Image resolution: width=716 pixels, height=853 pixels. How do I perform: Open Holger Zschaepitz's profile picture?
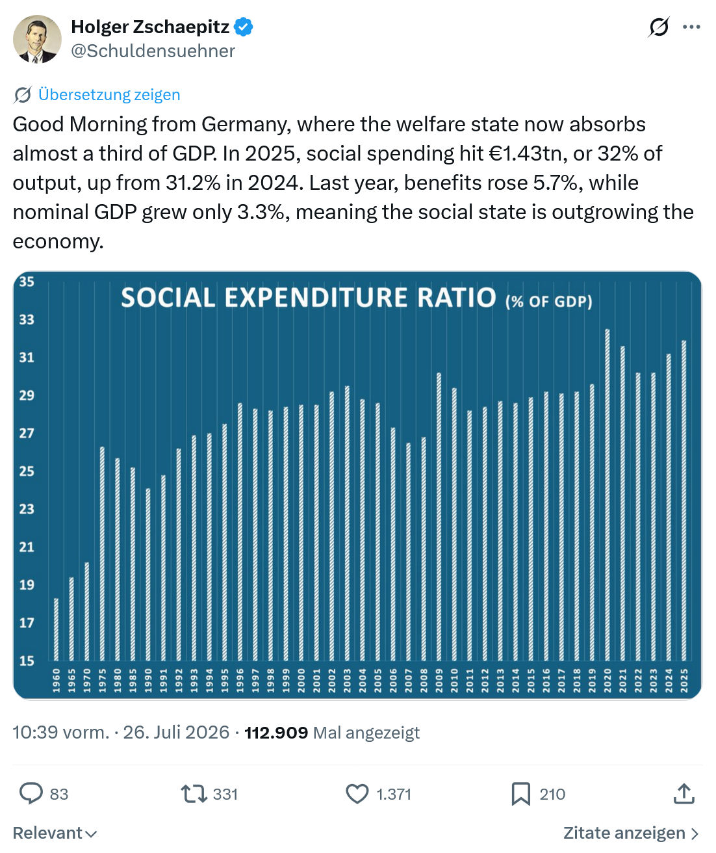coord(38,39)
